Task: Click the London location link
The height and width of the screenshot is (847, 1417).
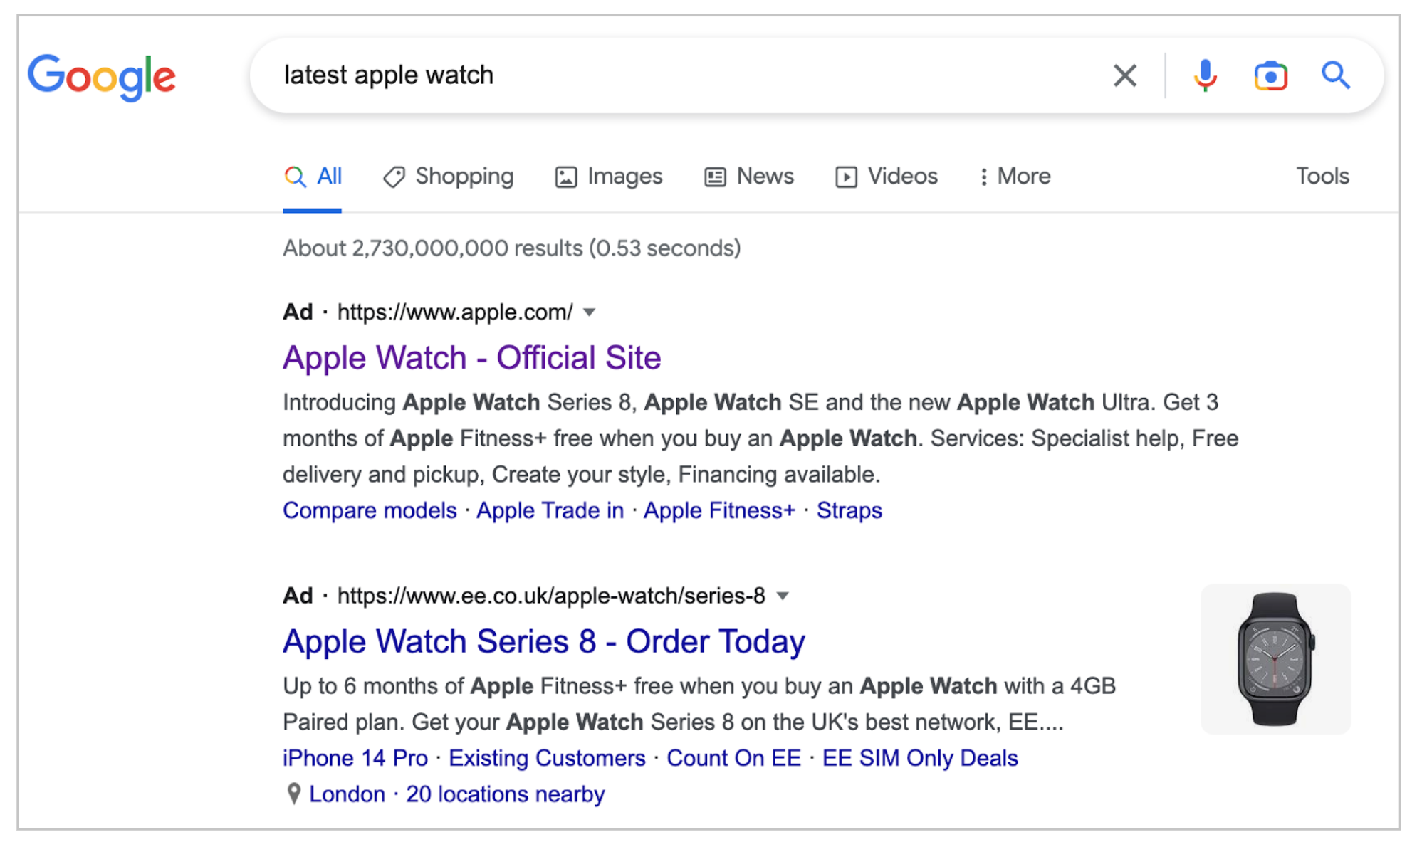Action: [347, 794]
